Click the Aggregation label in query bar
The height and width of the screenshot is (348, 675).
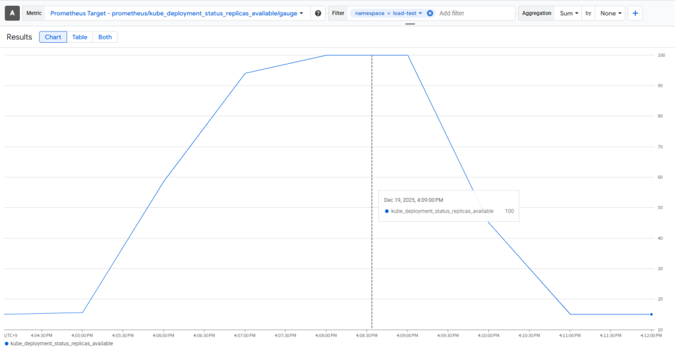(x=535, y=13)
